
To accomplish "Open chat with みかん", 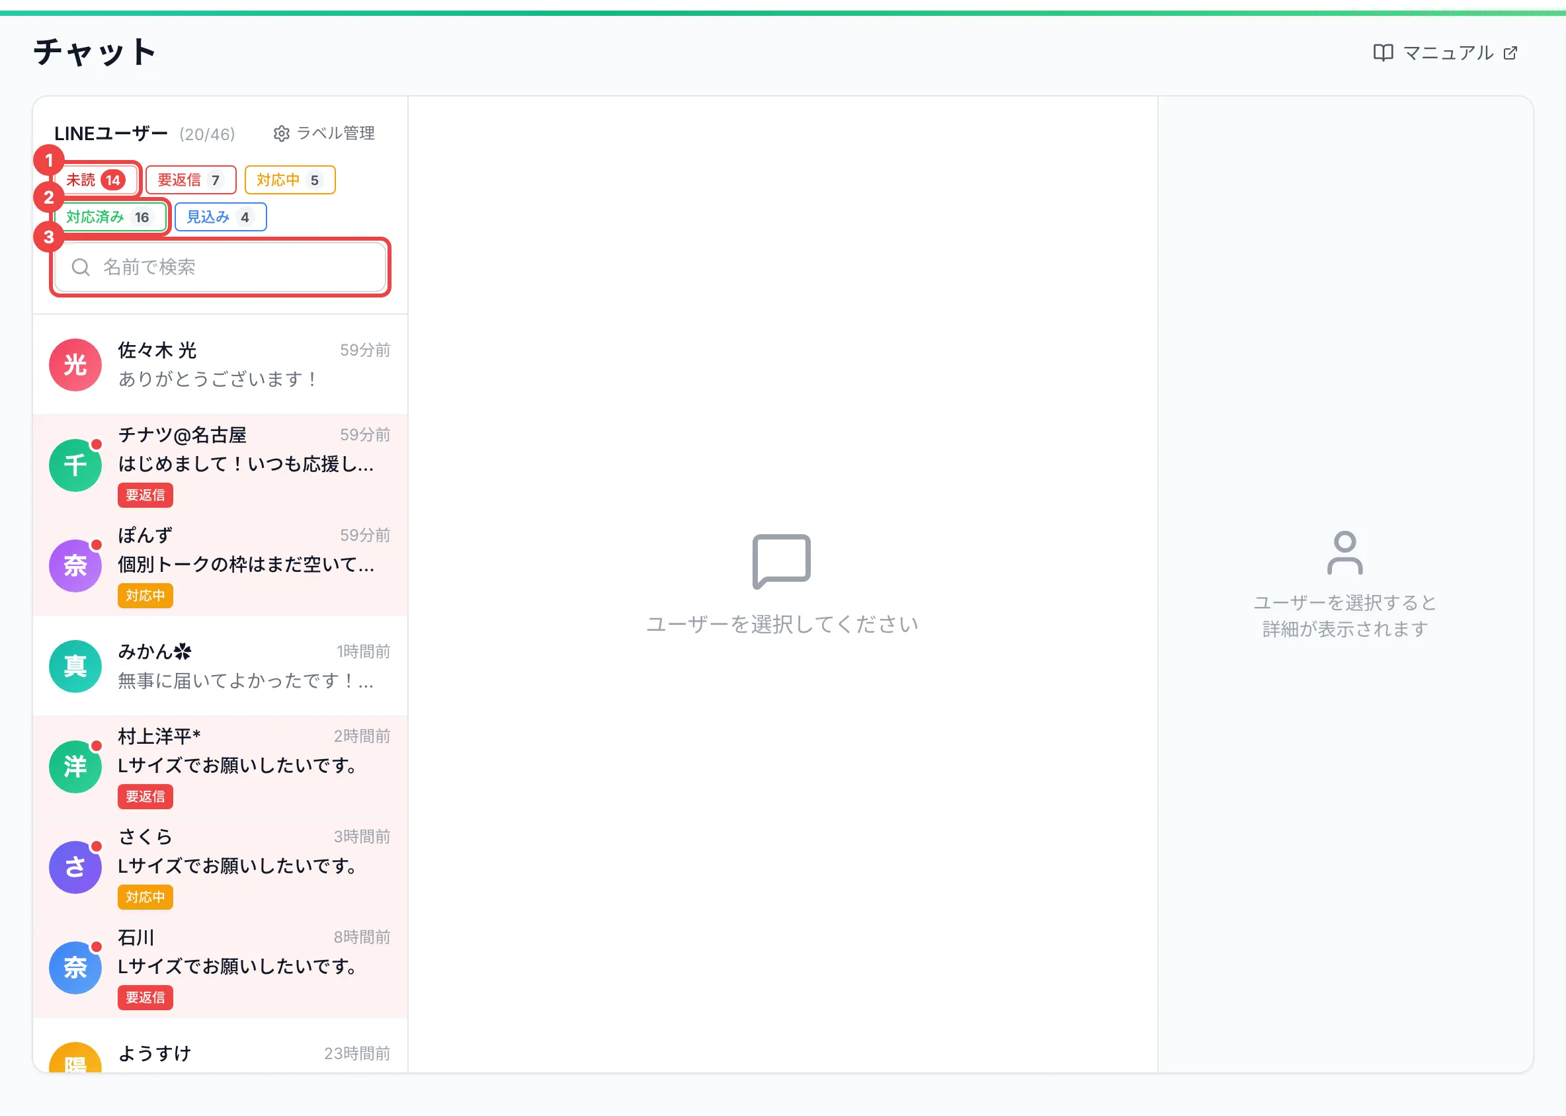I will coord(220,666).
